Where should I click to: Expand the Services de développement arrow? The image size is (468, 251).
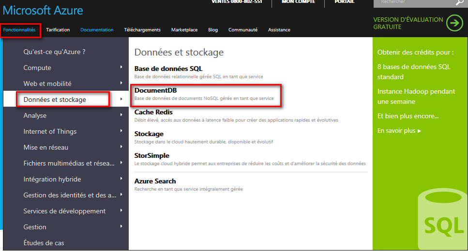coord(121,210)
